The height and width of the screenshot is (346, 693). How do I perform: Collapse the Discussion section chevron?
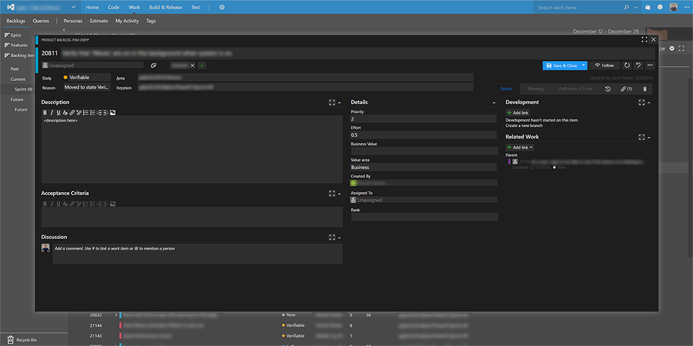(x=339, y=238)
